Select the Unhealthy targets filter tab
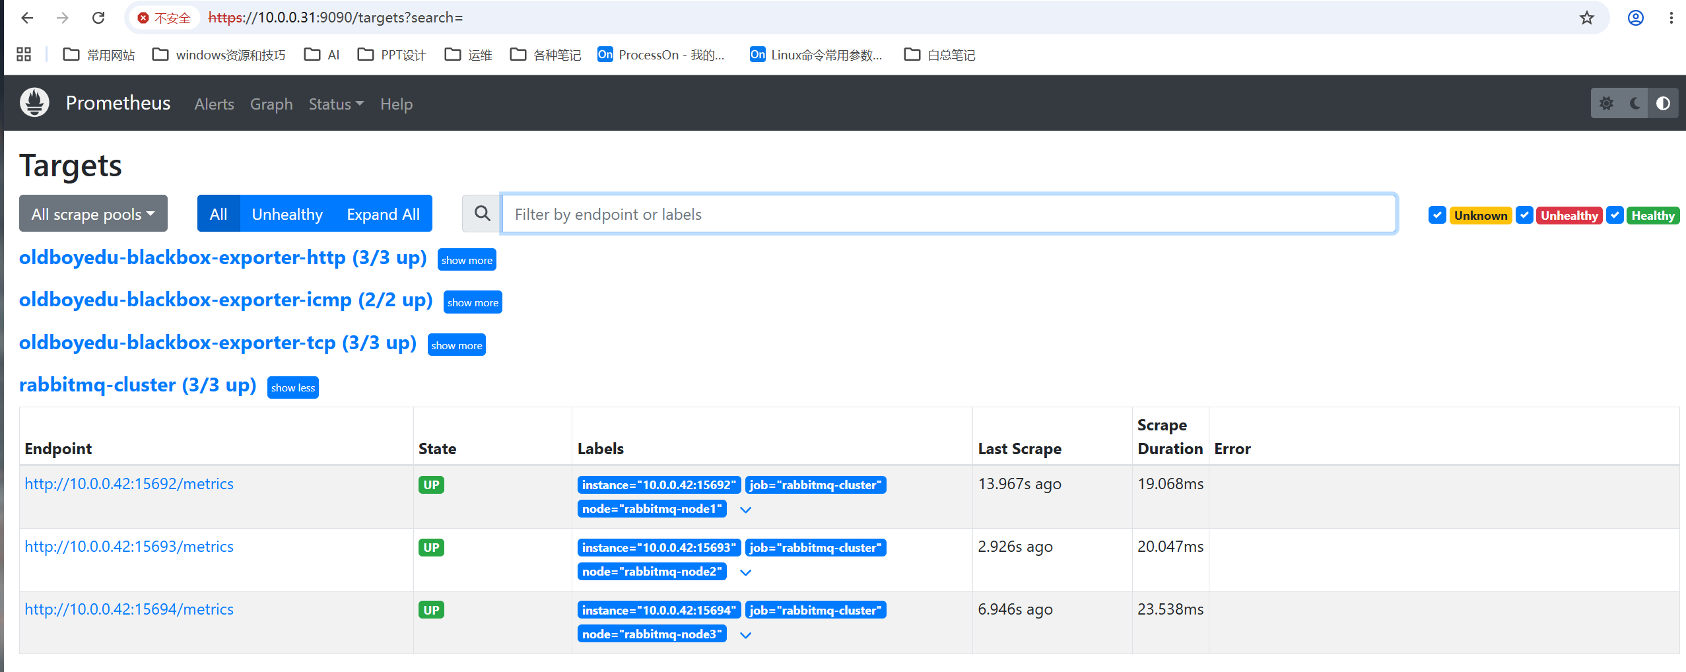The width and height of the screenshot is (1686, 672). coord(287,213)
